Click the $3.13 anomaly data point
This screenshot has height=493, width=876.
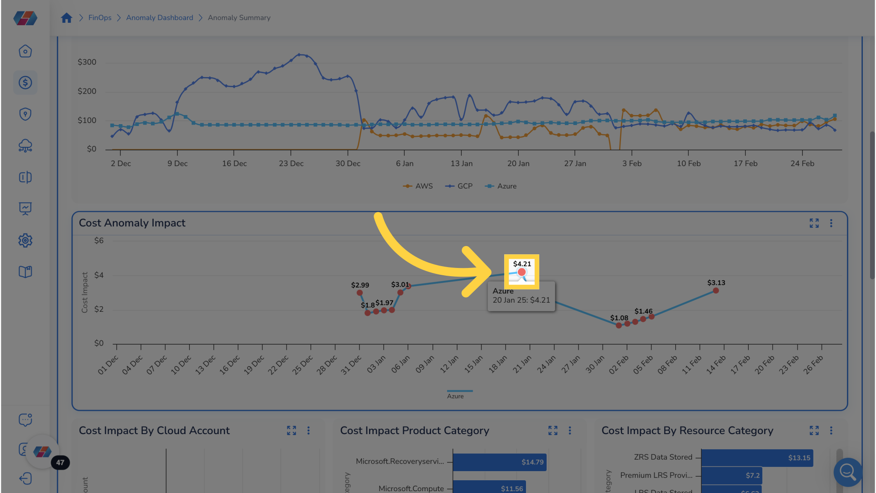[716, 290]
